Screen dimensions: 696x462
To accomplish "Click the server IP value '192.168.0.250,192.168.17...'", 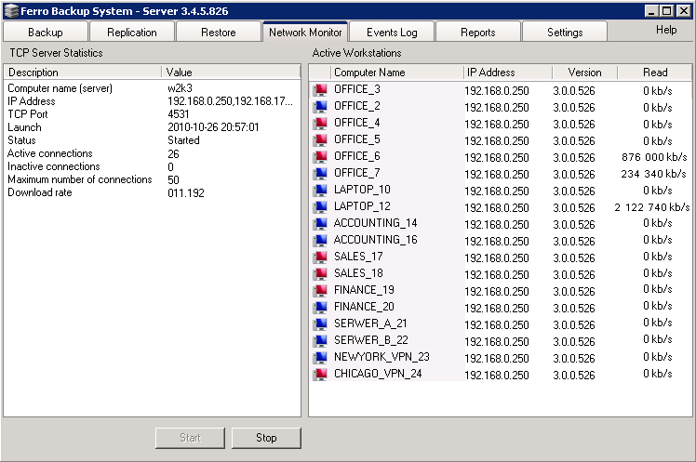I will tap(230, 101).
